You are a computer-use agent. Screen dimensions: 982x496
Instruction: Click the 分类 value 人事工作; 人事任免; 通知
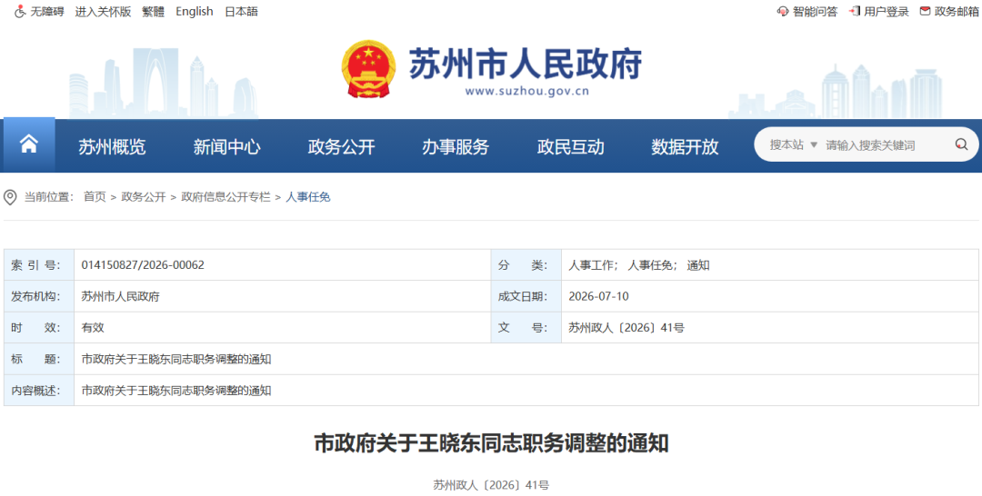[639, 265]
